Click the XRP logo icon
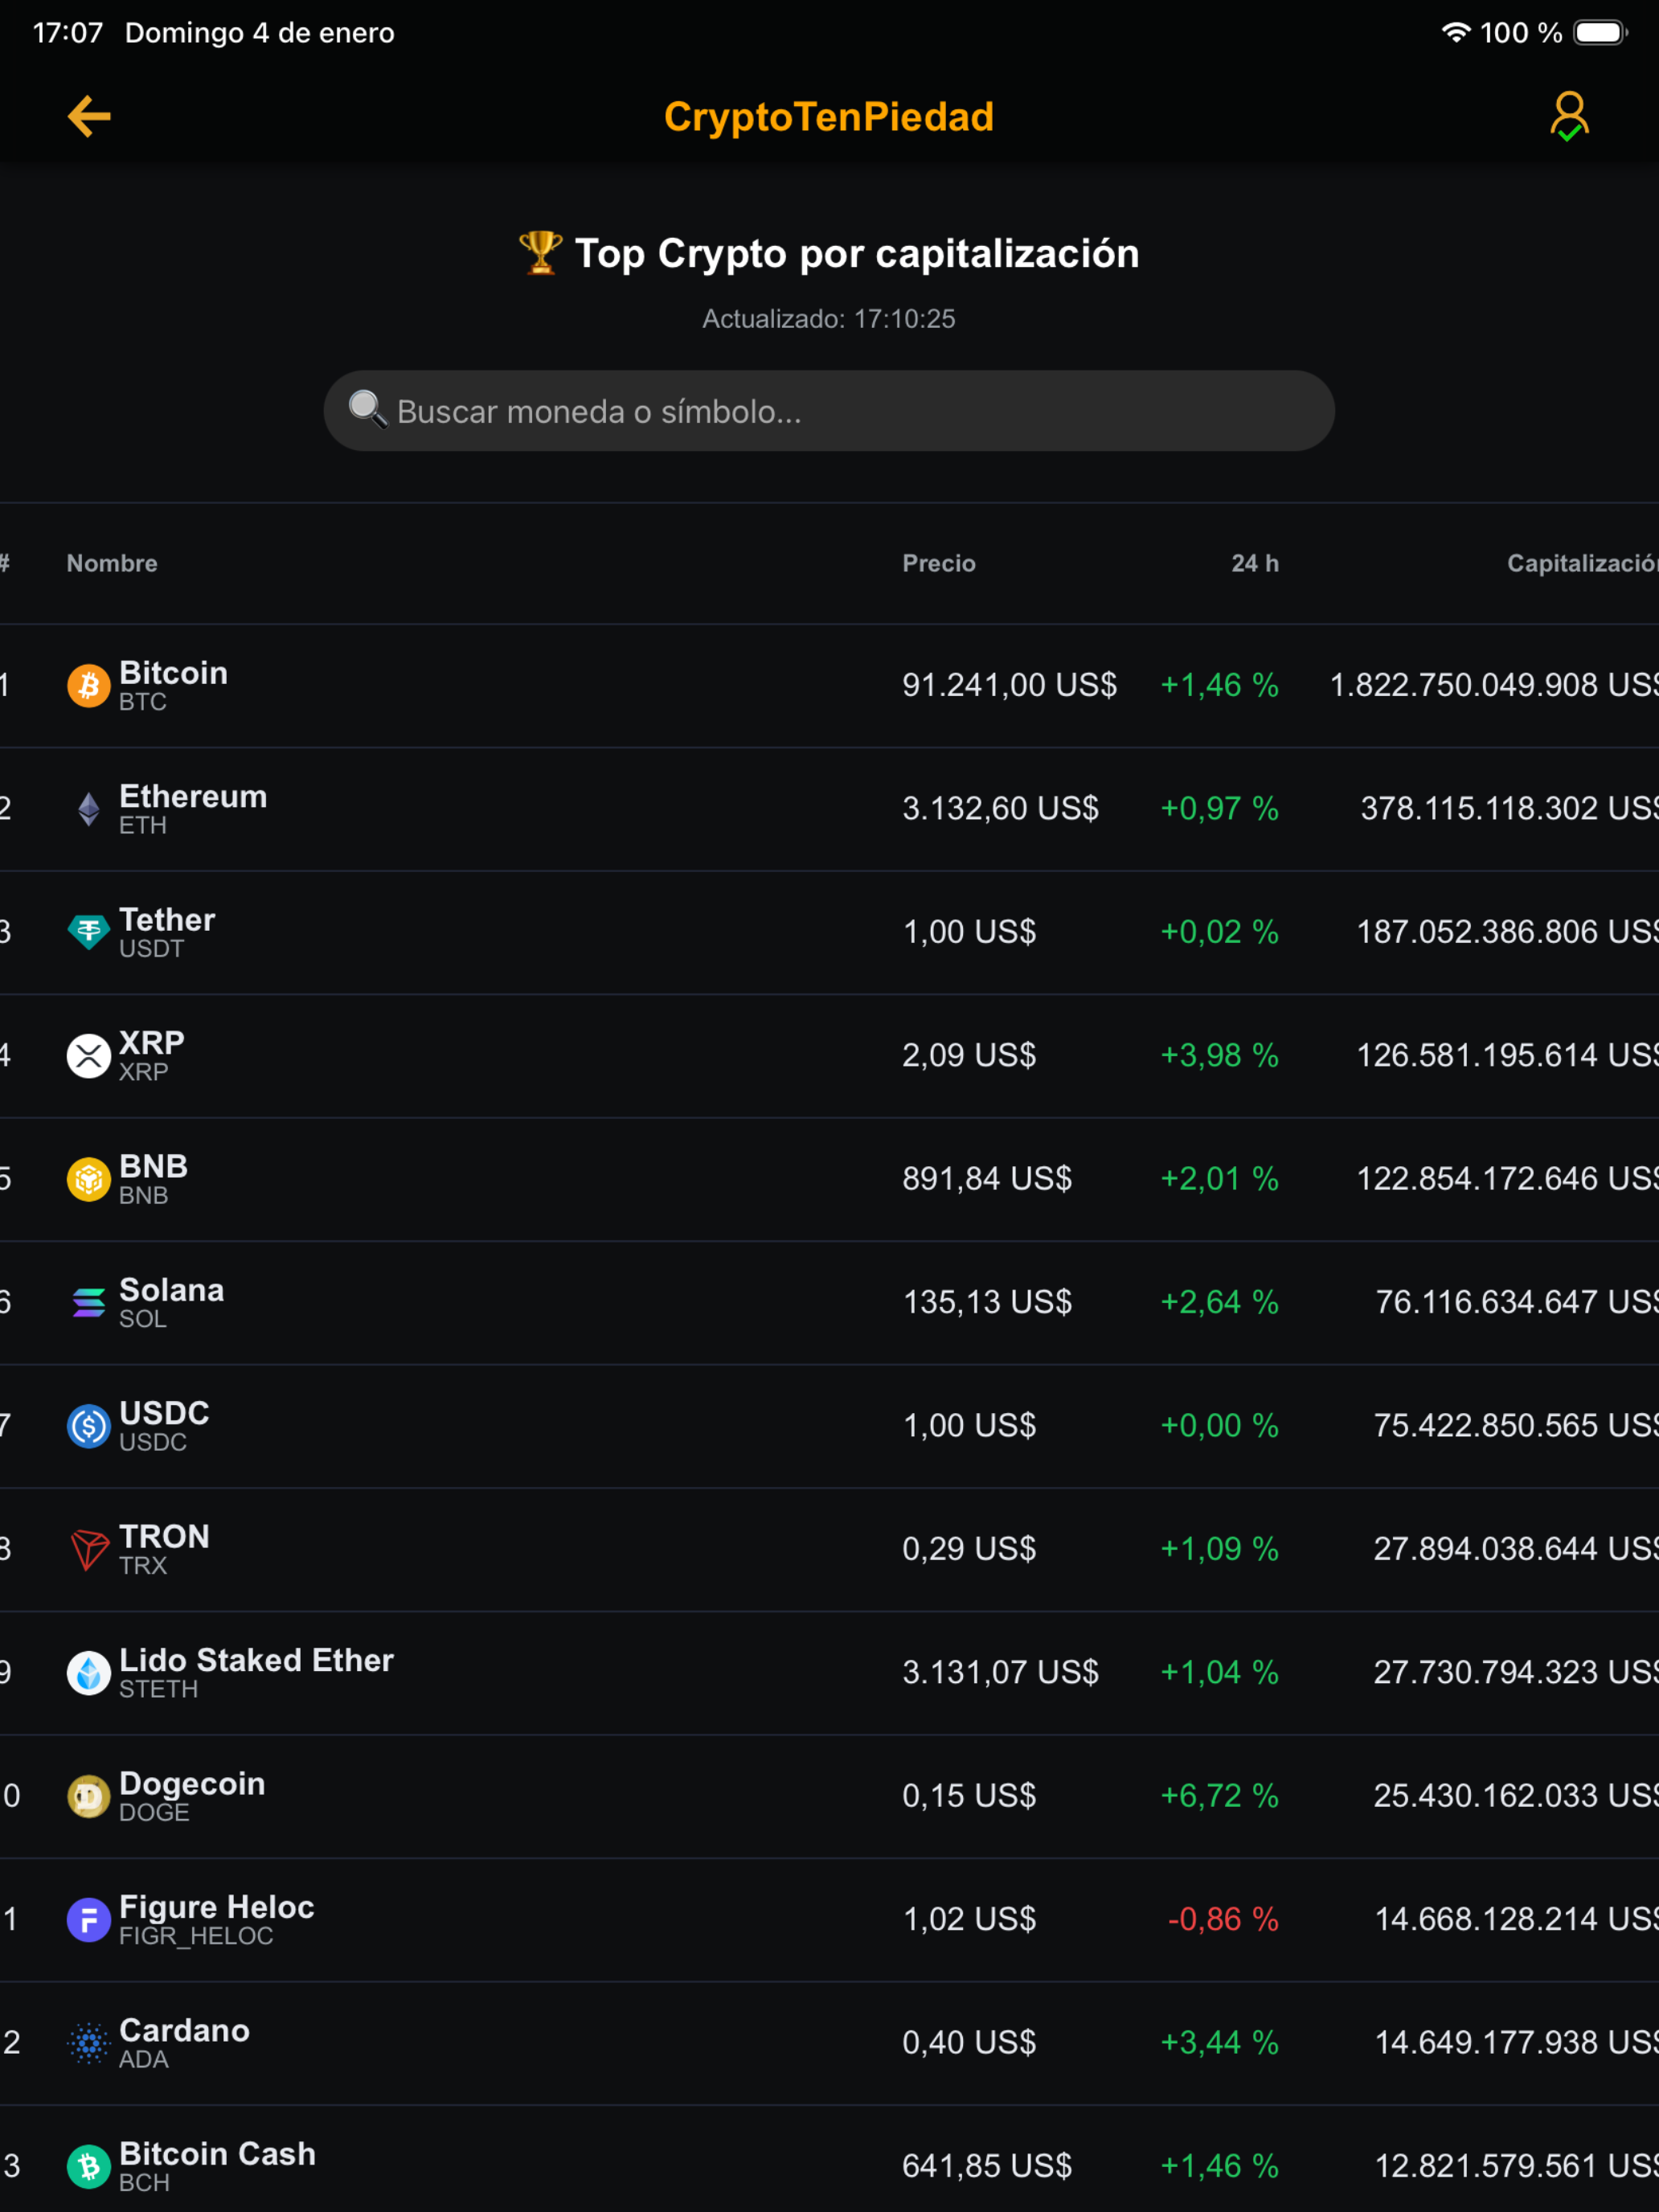 click(88, 1056)
